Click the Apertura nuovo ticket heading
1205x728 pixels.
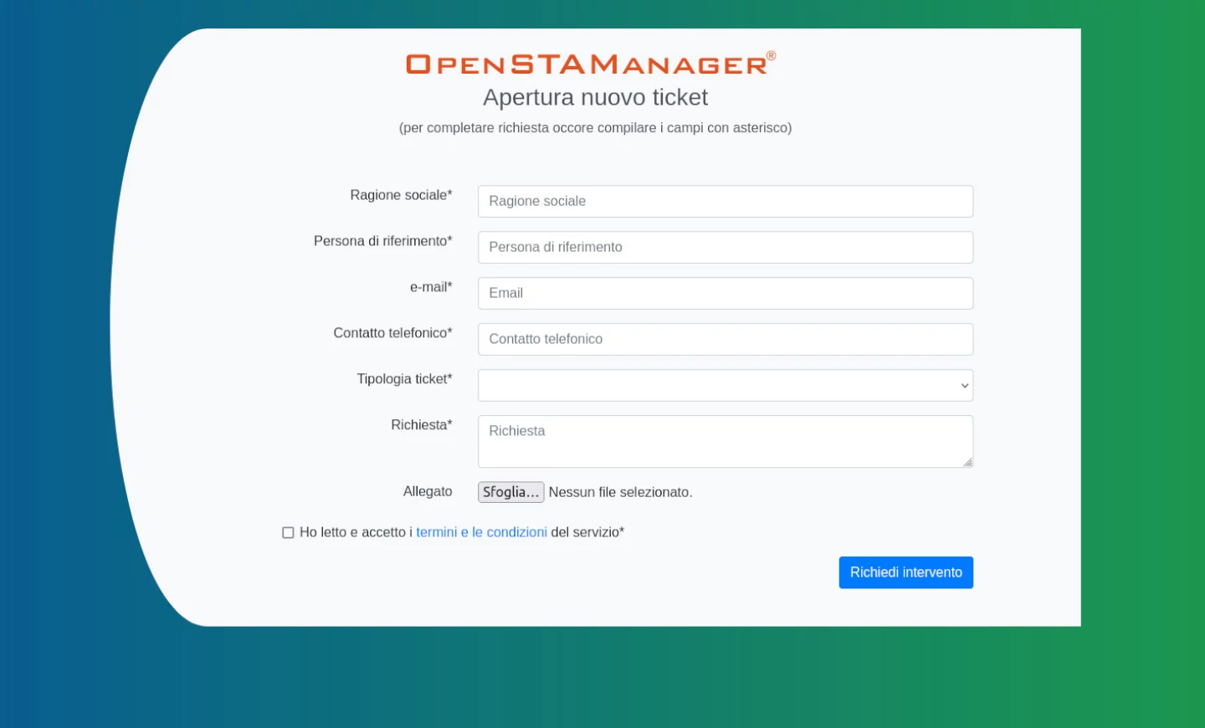pyautogui.click(x=595, y=98)
